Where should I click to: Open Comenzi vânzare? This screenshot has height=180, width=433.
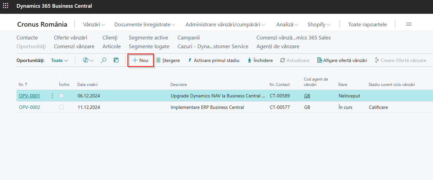click(74, 46)
